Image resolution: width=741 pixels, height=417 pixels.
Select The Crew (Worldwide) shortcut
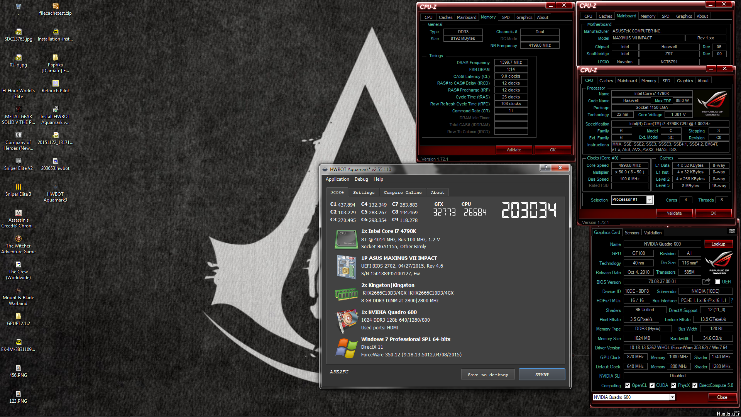pos(18,271)
